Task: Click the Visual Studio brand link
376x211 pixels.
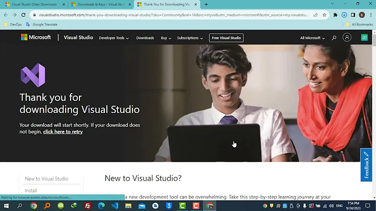Action: [x=78, y=38]
